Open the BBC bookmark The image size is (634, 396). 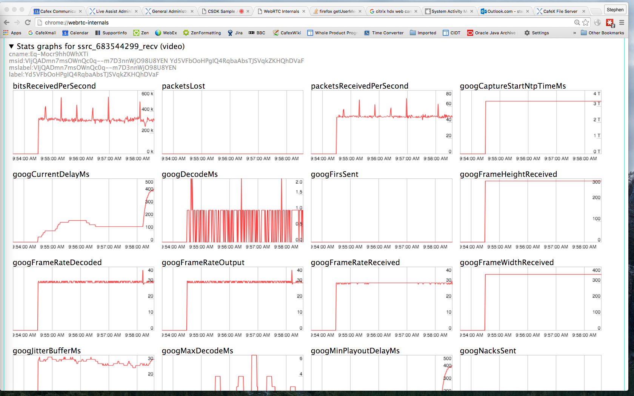(257, 33)
